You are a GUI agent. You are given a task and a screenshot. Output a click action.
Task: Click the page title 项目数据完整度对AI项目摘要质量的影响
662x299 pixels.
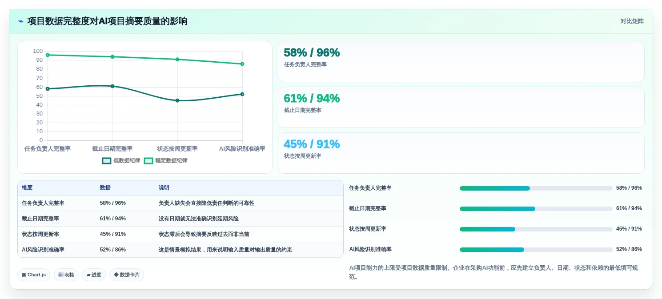tap(107, 21)
